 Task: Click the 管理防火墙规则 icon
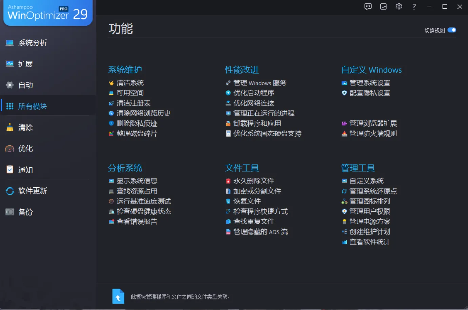[x=344, y=134]
